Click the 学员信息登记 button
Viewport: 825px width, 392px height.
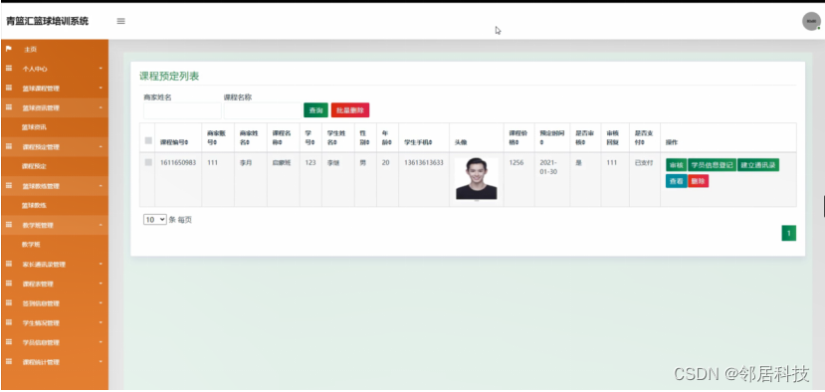click(712, 165)
